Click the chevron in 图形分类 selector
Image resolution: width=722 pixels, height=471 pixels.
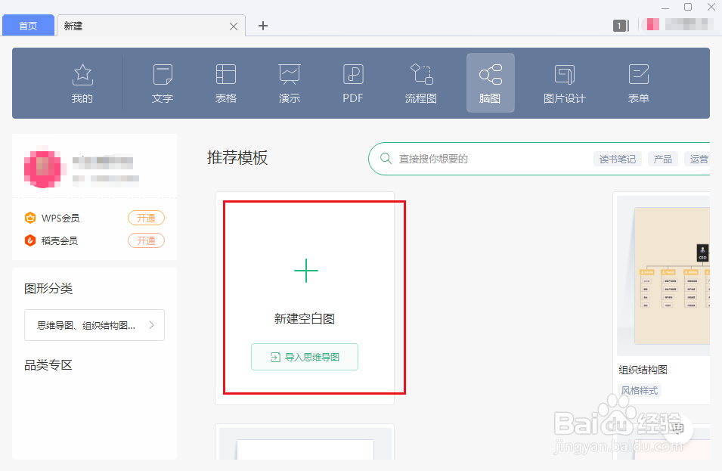tap(151, 325)
